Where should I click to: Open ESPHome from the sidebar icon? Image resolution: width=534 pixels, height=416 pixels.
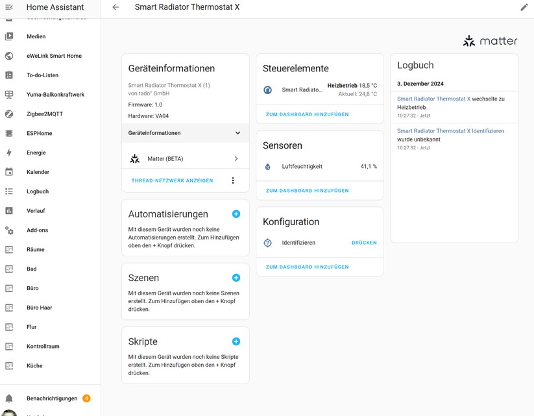click(9, 133)
